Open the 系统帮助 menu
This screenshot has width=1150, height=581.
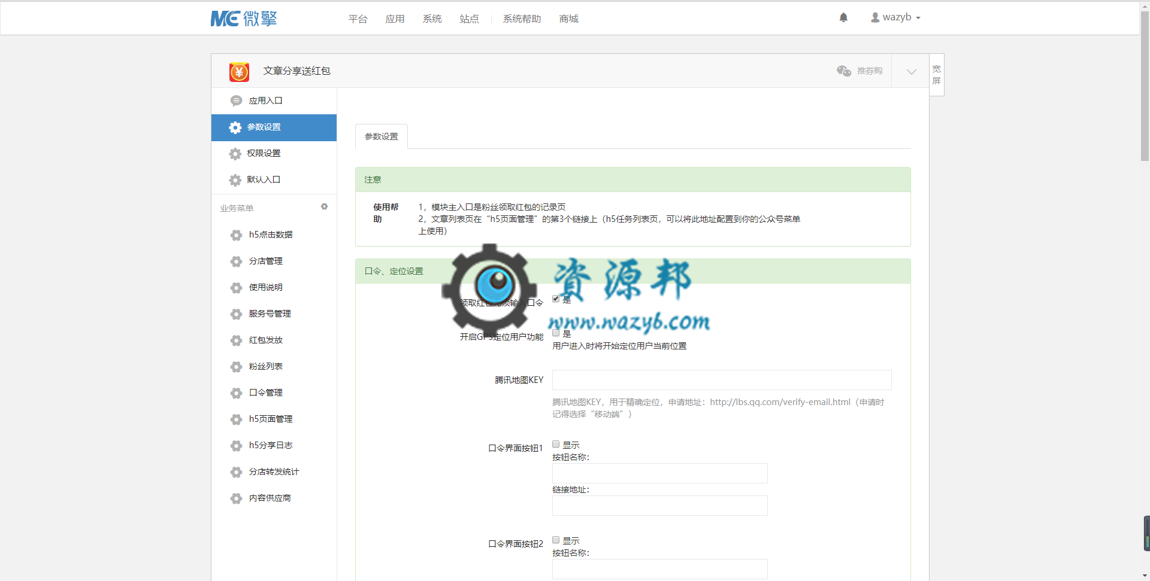point(522,19)
